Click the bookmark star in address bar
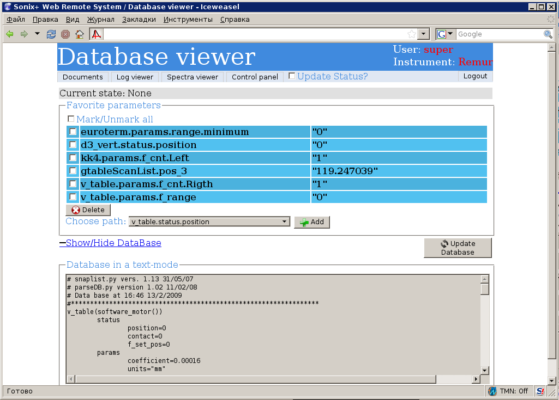The width and height of the screenshot is (559, 400). point(412,34)
